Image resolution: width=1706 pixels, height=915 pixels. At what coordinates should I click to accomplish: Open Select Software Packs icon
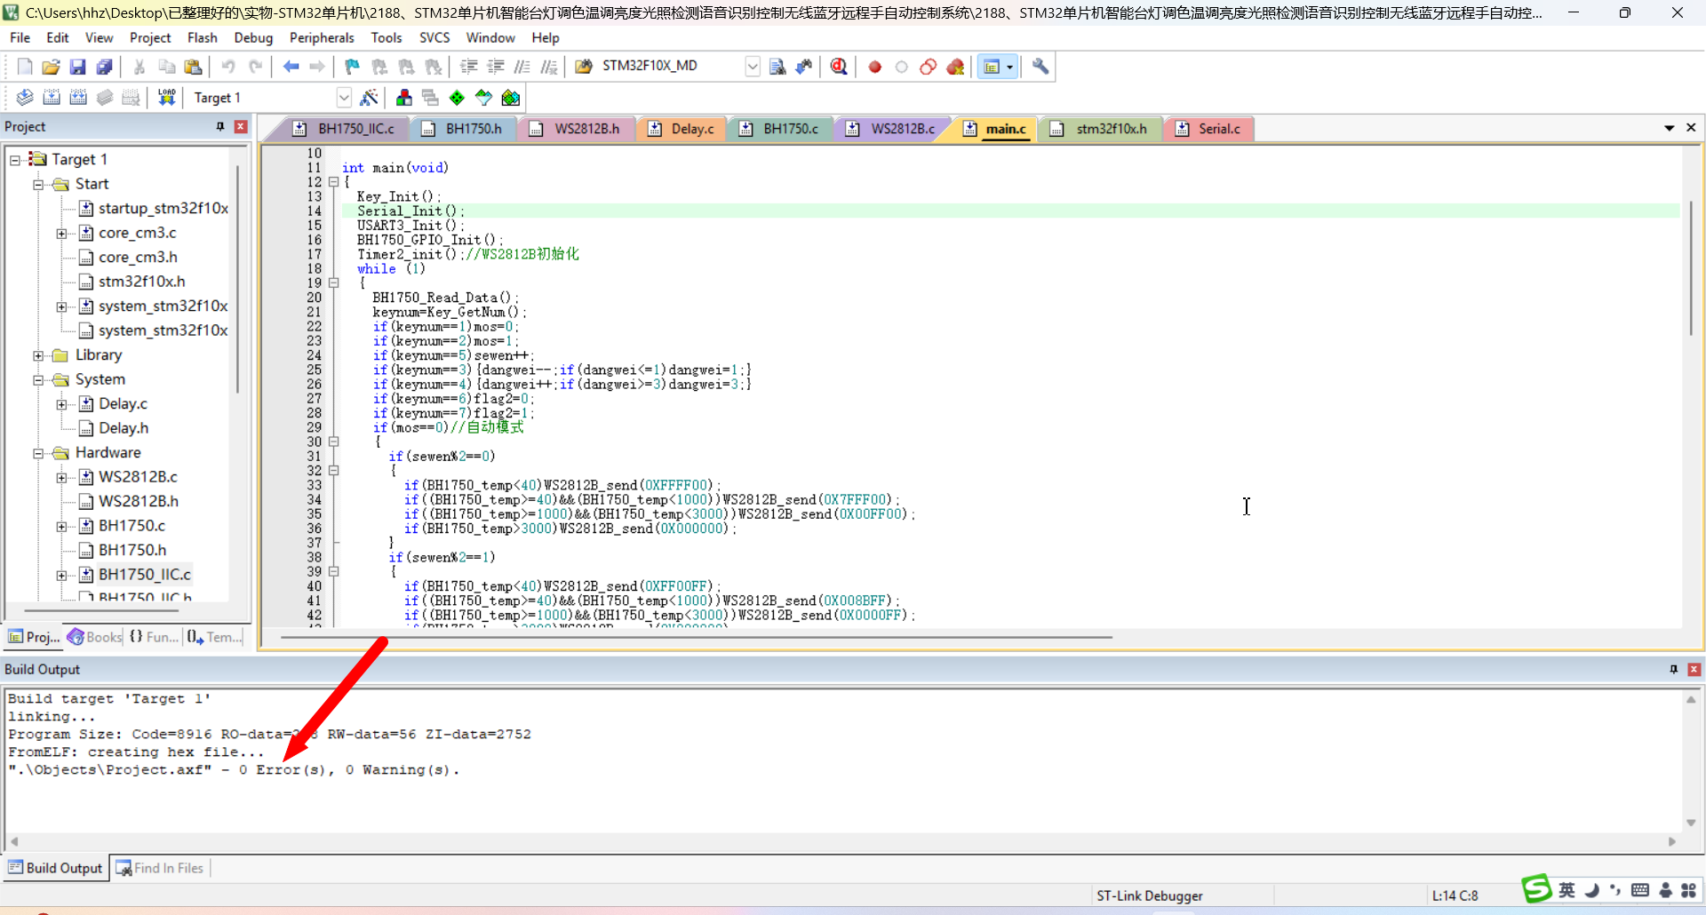click(x=483, y=98)
